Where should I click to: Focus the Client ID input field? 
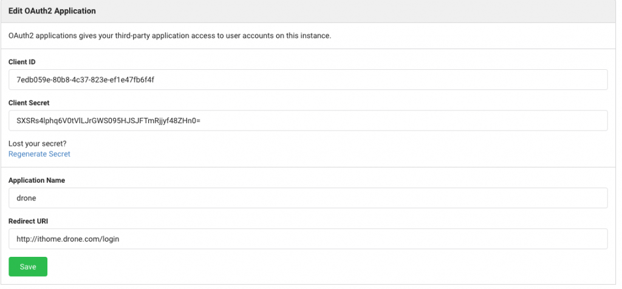308,80
